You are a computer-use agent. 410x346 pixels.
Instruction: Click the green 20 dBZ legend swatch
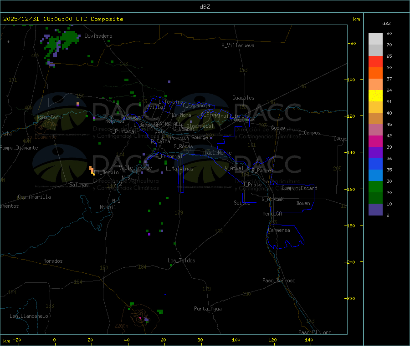click(x=375, y=186)
